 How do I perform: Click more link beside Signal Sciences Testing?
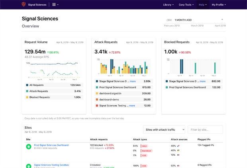coord(132,106)
